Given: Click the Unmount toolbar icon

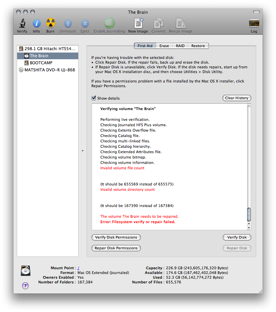Looking at the screenshot, I should [68, 24].
